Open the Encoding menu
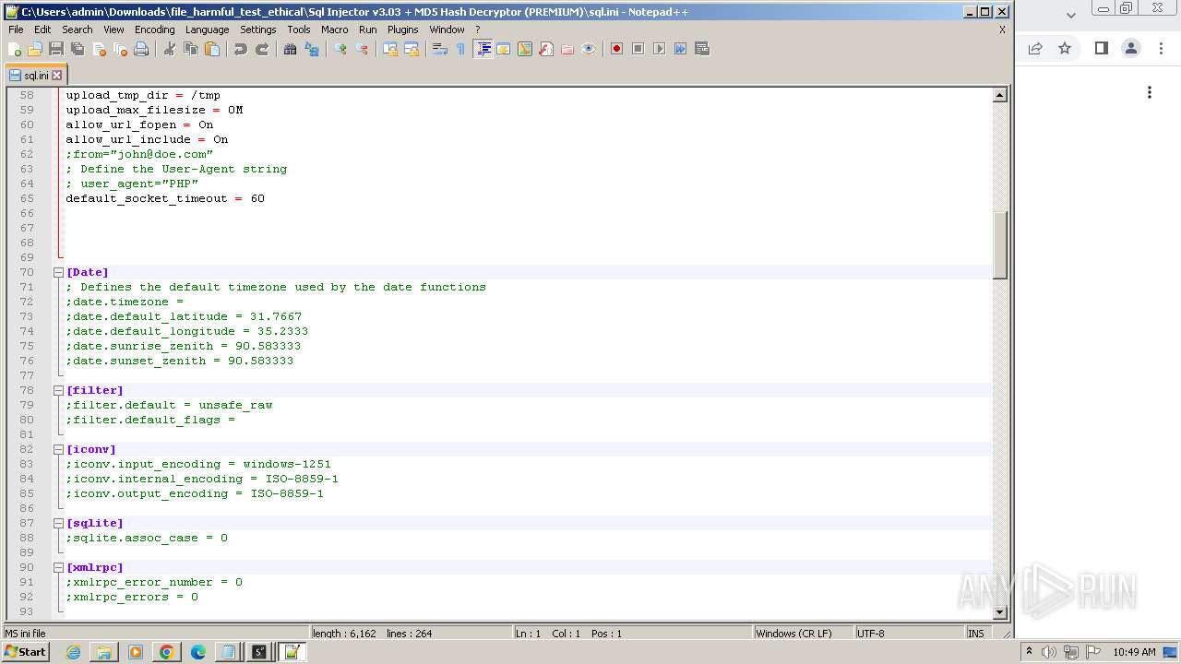Screen dimensions: 1181x664 (x=154, y=30)
